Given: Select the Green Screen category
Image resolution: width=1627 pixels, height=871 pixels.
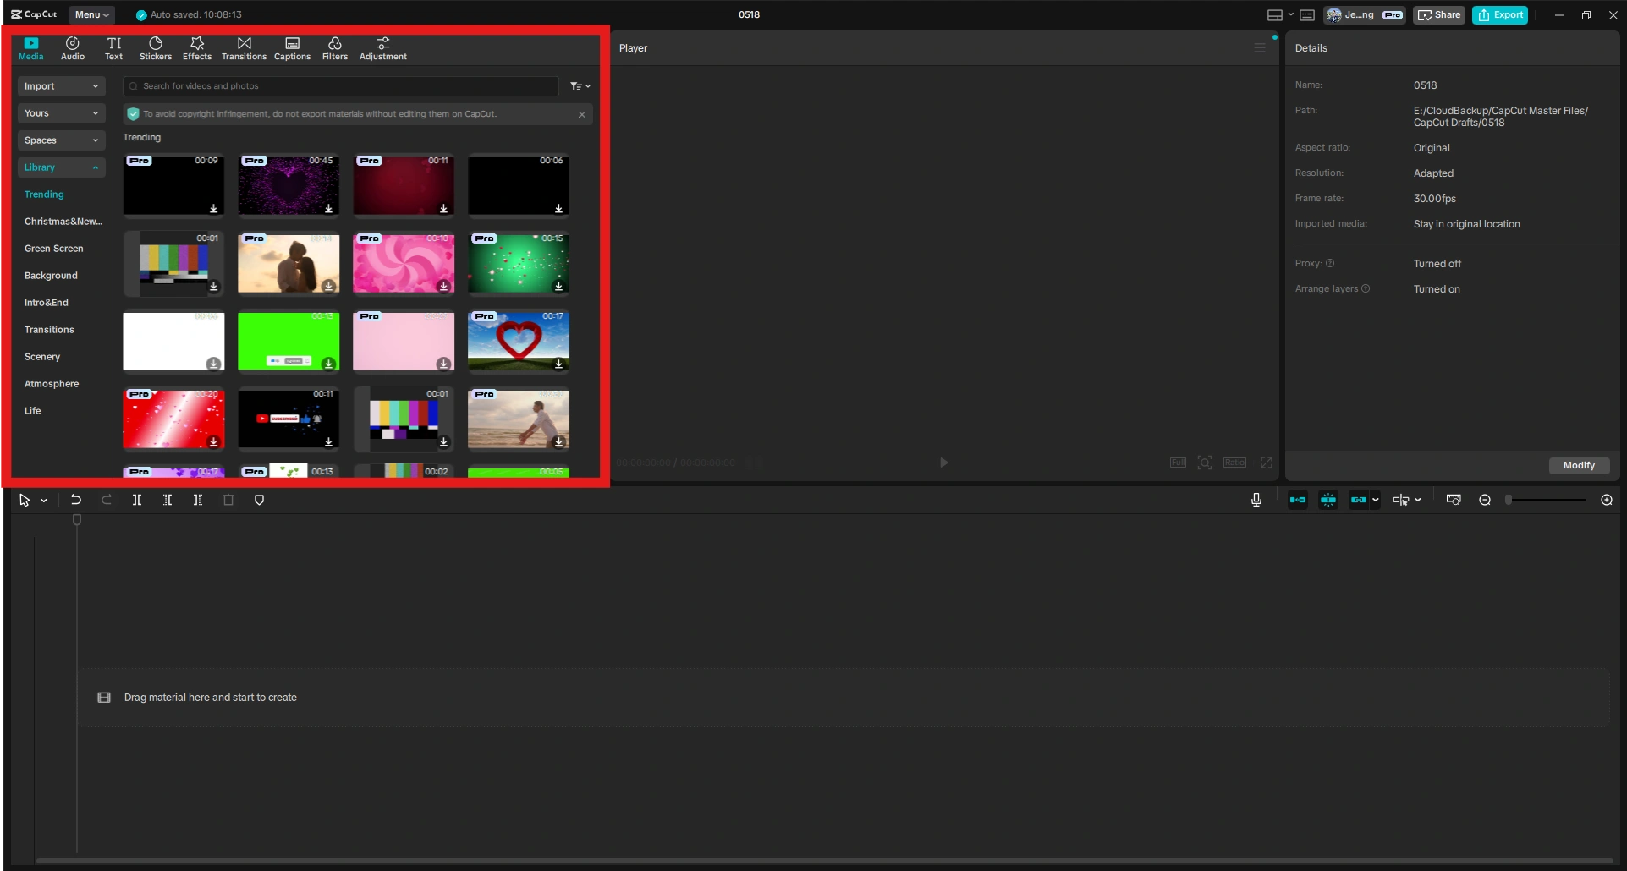Looking at the screenshot, I should pyautogui.click(x=54, y=249).
